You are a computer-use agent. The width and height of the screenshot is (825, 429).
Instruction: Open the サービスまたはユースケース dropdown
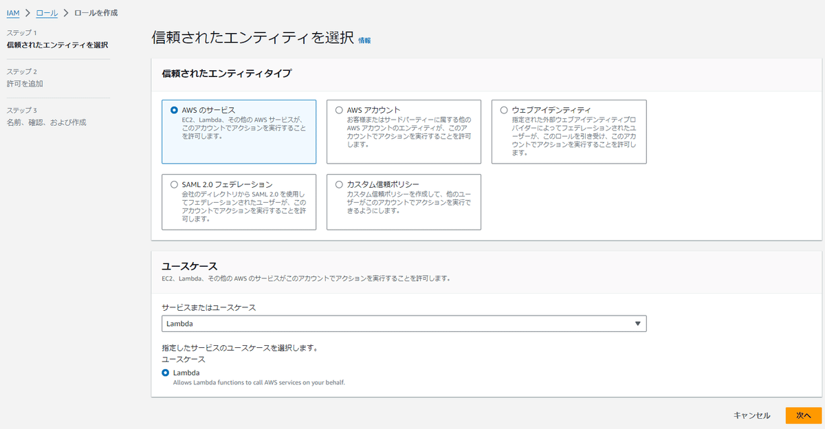[404, 323]
